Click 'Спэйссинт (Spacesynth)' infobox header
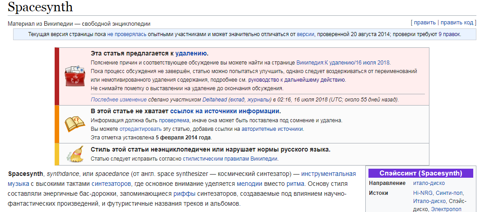This screenshot has height=212, width=480. 420,173
